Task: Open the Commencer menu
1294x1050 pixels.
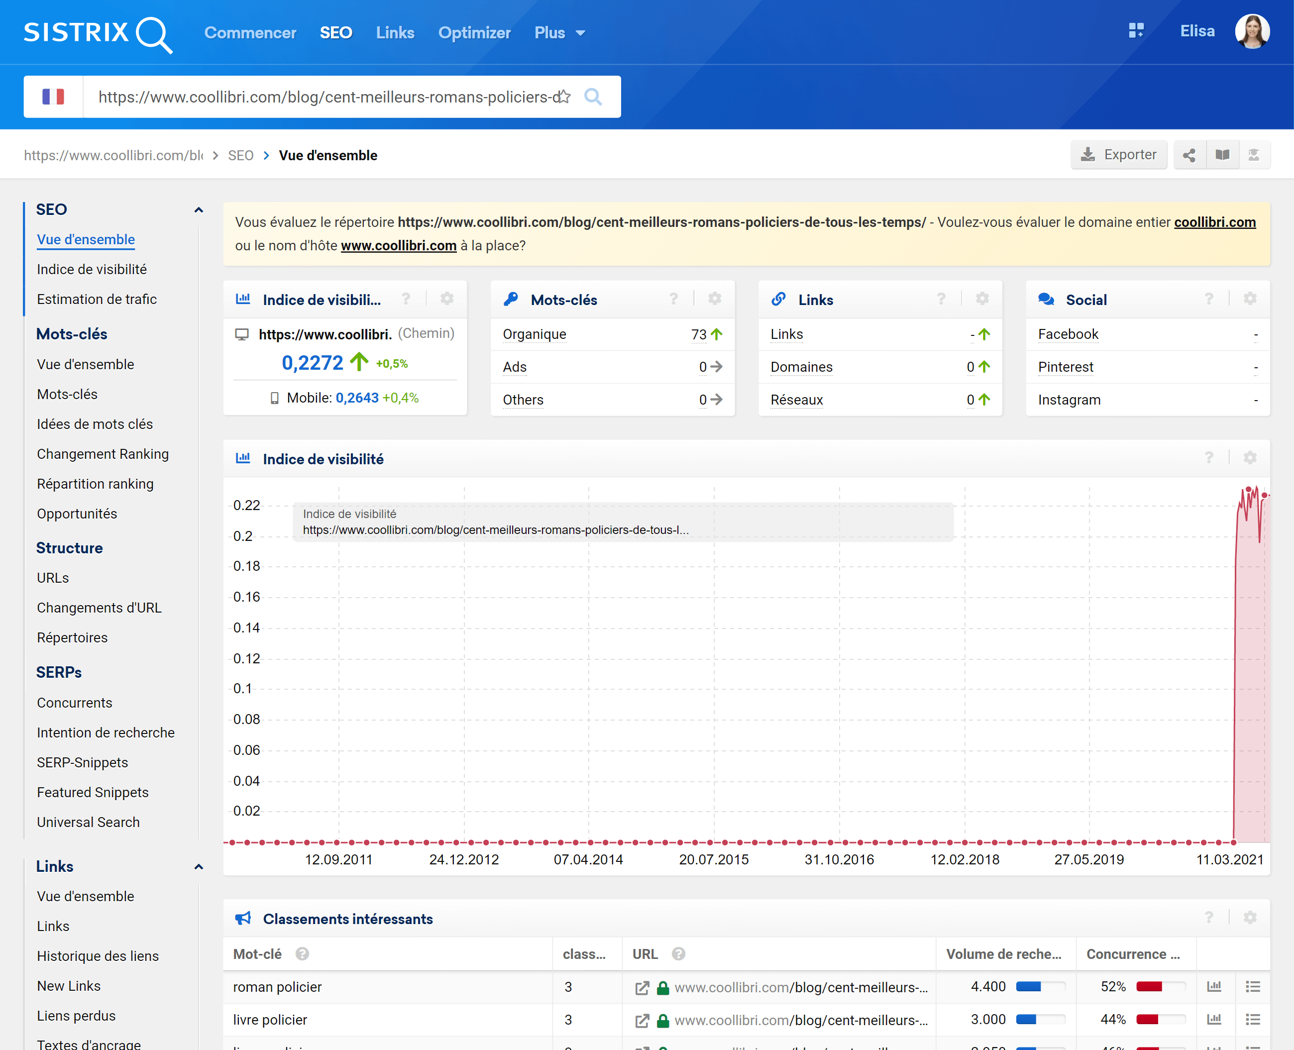Action: coord(250,33)
